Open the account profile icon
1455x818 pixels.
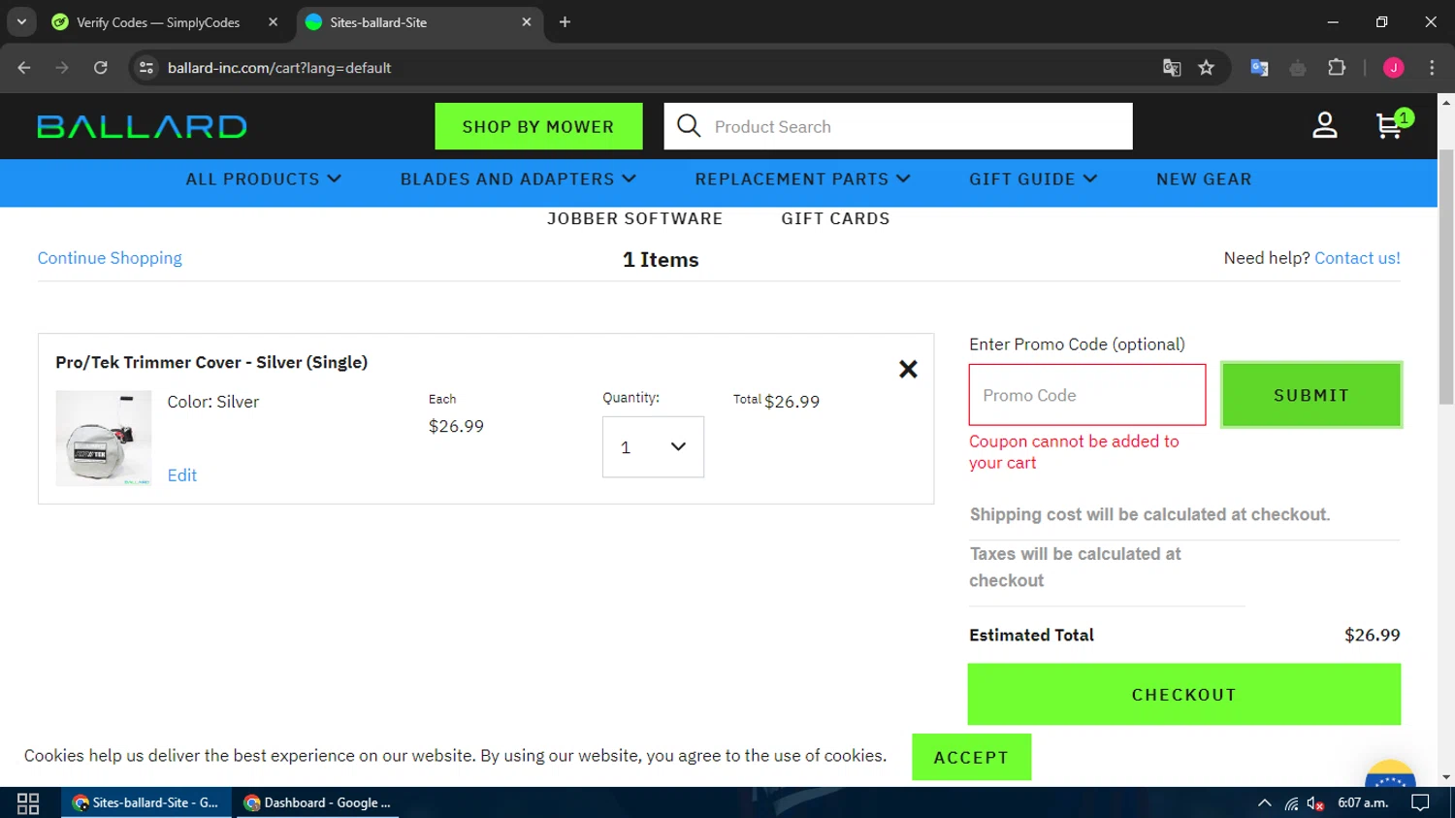pyautogui.click(x=1325, y=125)
